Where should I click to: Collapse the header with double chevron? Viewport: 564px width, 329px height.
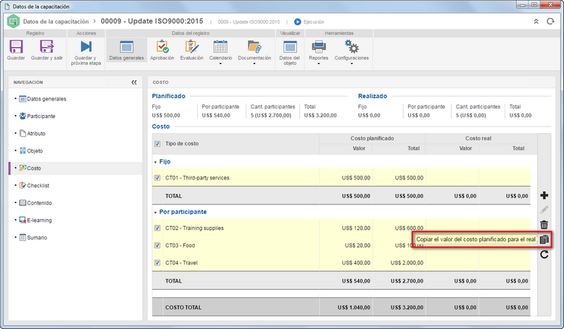coord(536,22)
